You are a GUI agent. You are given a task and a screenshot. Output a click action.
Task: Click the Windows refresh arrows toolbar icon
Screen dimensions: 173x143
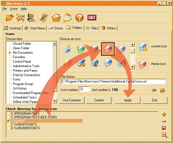[x=44, y=18]
